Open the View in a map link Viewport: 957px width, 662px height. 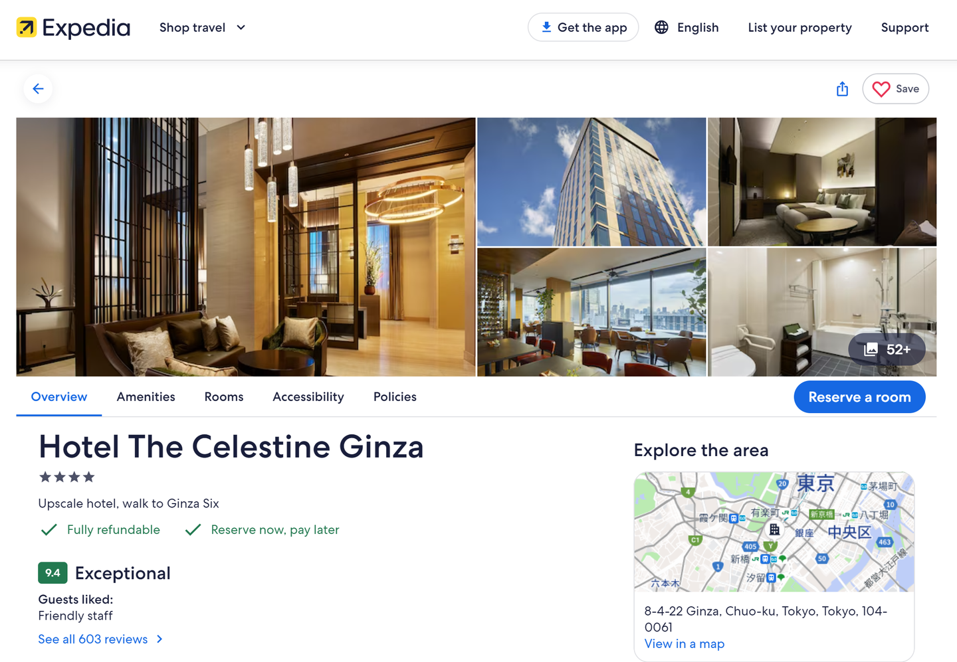click(x=685, y=643)
